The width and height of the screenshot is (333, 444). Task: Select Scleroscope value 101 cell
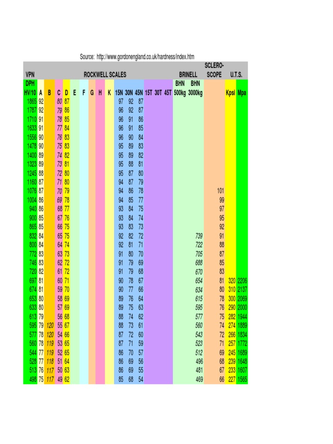pos(221,191)
